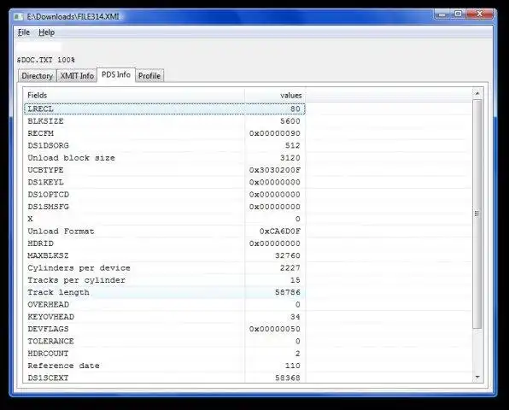Select the HDRCOUNT row
Viewport: 509px width, 410px height.
(165, 354)
